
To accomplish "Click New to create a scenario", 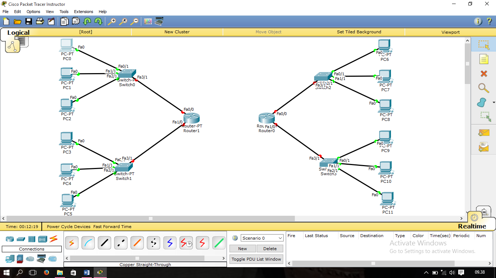I will click(242, 249).
